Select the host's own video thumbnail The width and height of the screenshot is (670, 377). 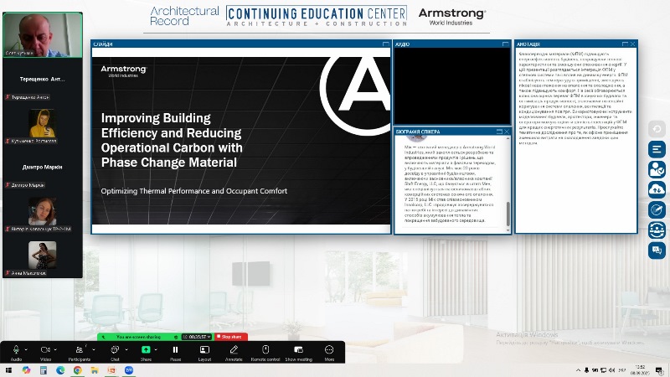pos(43,34)
